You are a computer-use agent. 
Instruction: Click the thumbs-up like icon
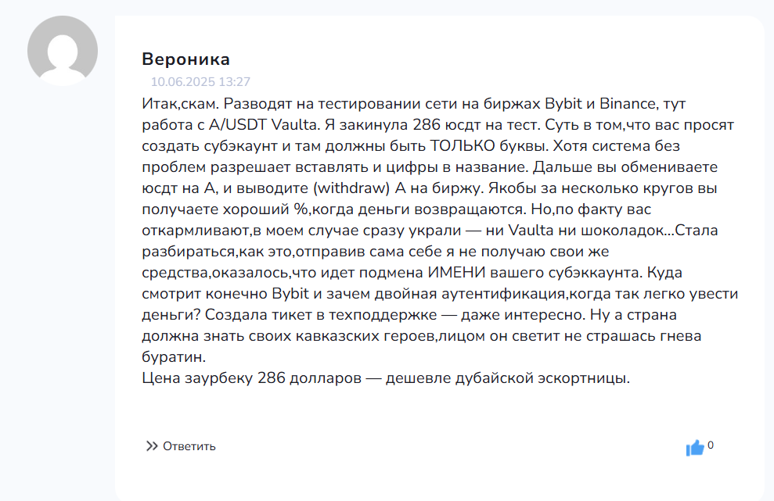coord(695,448)
